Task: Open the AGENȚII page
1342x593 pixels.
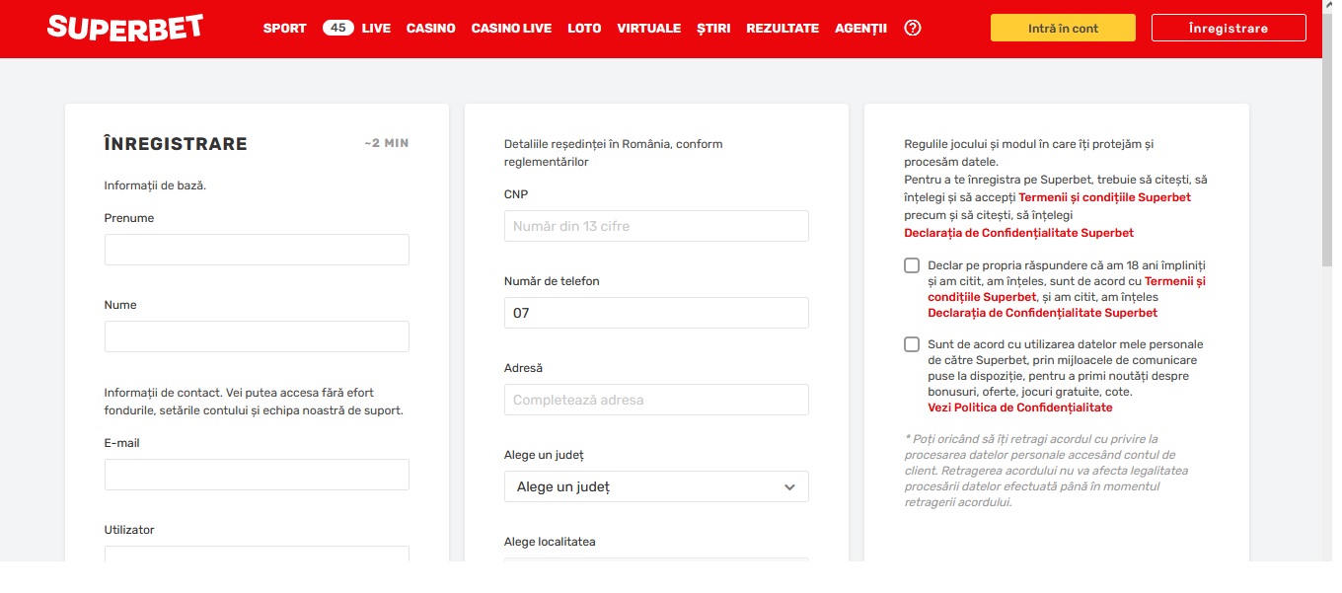Action: tap(860, 29)
